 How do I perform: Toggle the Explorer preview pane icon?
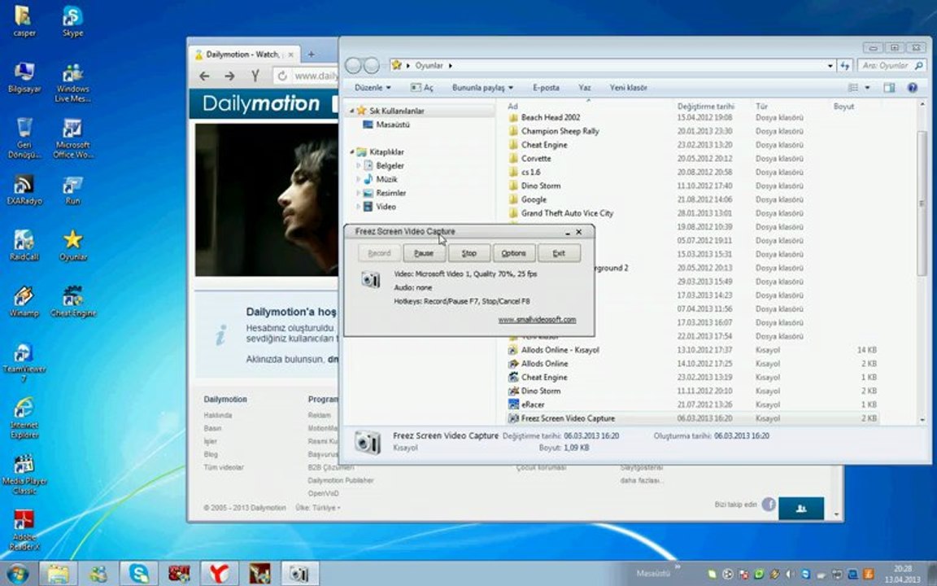click(889, 87)
